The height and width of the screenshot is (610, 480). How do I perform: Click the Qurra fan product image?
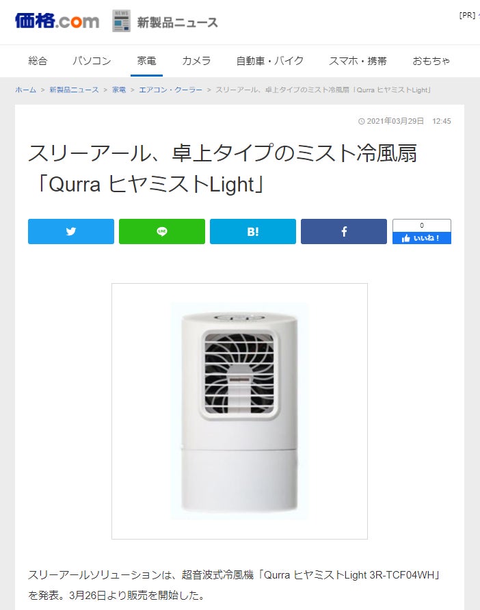click(x=239, y=411)
